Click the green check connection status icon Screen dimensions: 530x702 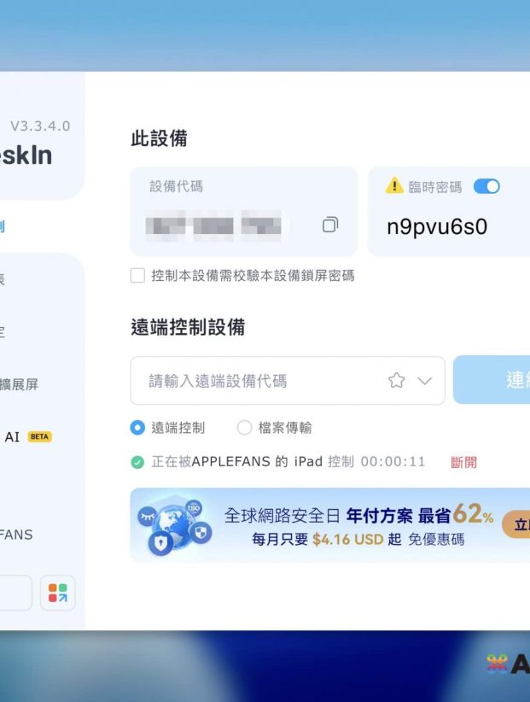(x=137, y=462)
